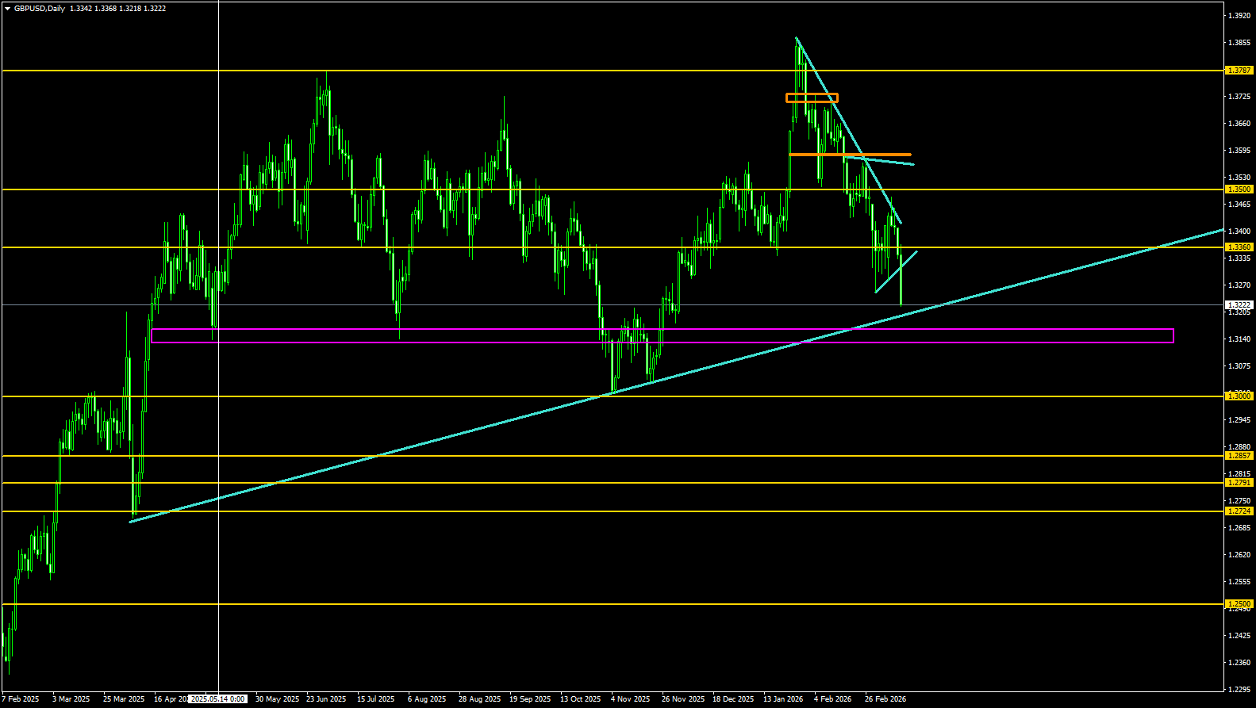This screenshot has width=1256, height=708.
Task: Select the yellow 1.3000 price level label
Action: 1239,396
